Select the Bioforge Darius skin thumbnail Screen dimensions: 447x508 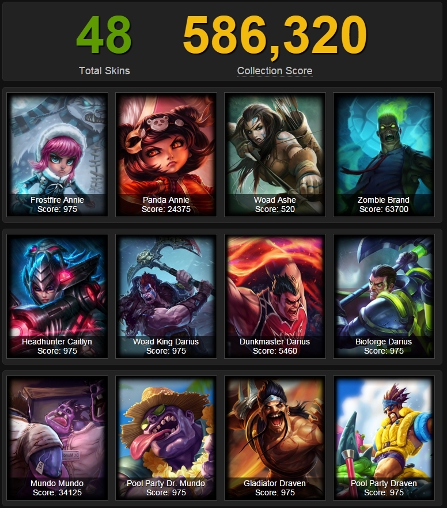click(x=384, y=297)
